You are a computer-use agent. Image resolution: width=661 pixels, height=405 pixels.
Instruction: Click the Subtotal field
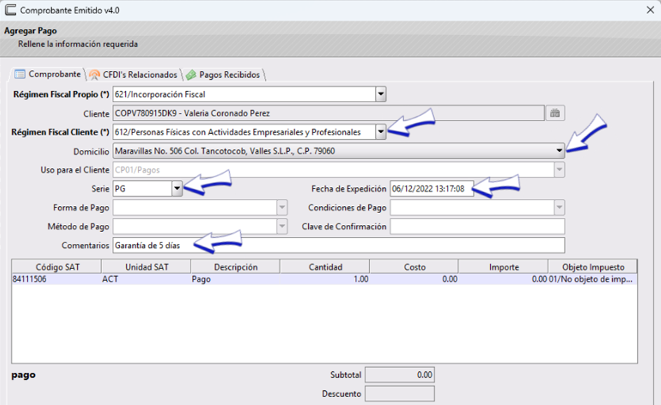click(400, 375)
